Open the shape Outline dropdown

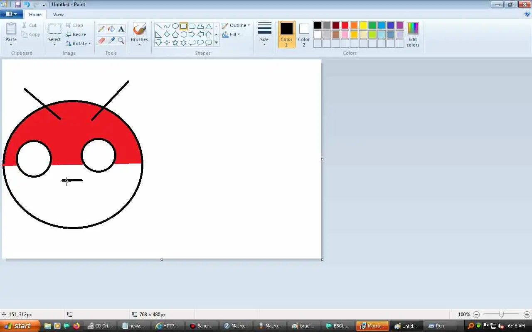tap(236, 25)
